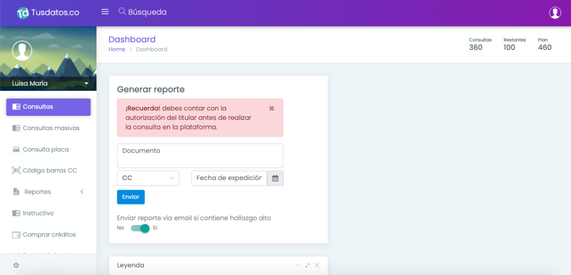Click the sidebar profile picture
Image resolution: width=571 pixels, height=275 pixels.
click(x=22, y=50)
